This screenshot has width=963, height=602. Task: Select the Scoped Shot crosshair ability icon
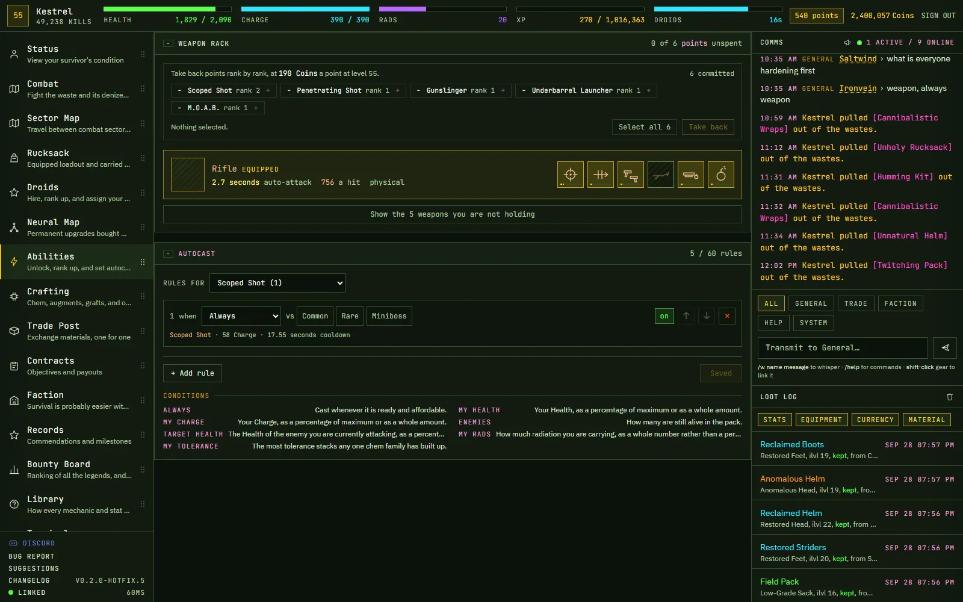point(571,175)
